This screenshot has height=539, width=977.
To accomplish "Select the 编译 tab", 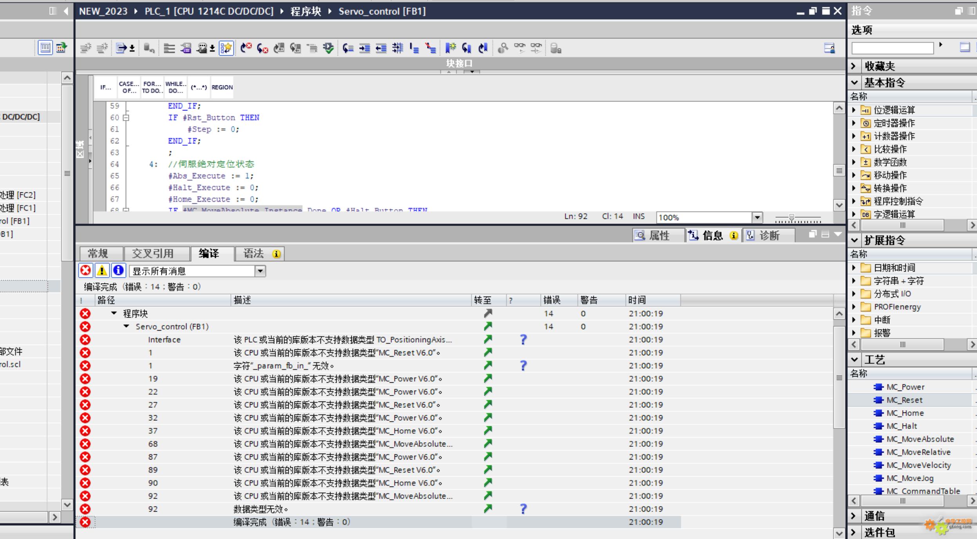I will (x=212, y=254).
